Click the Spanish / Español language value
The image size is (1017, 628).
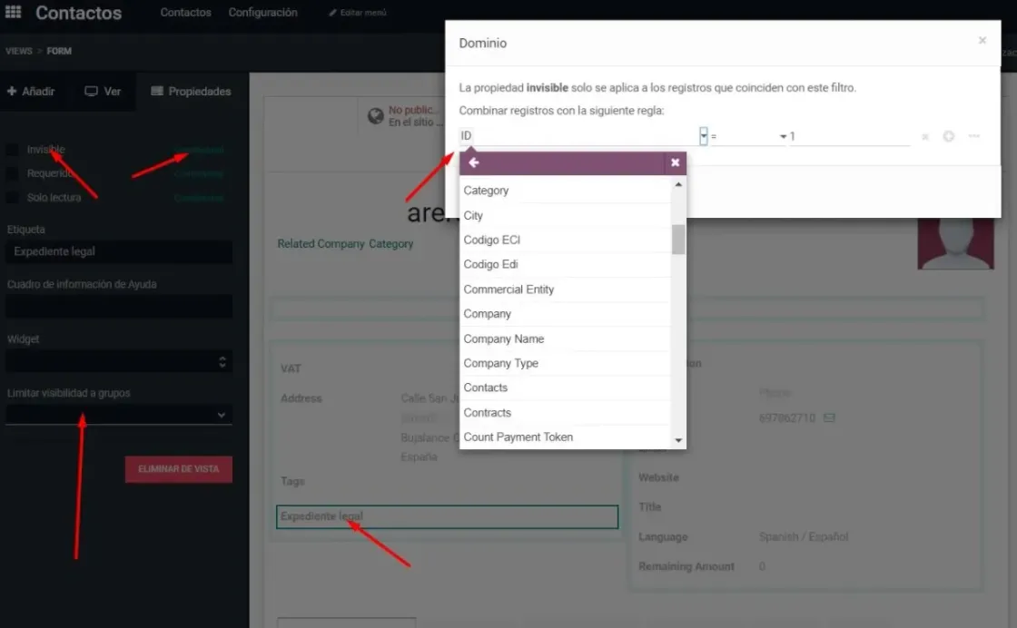(803, 536)
